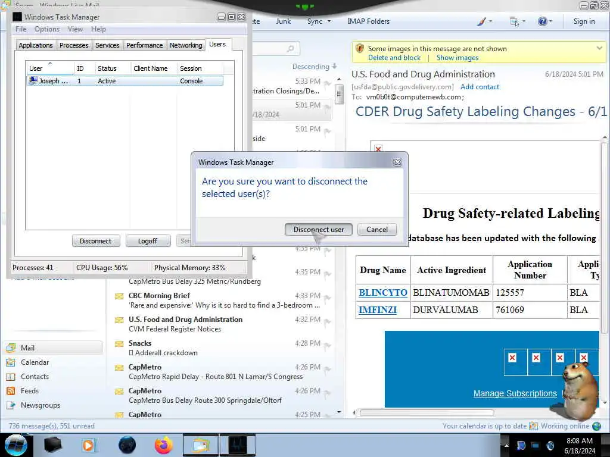
Task: Open the Newsgroups section in sidebar
Action: pos(54,405)
